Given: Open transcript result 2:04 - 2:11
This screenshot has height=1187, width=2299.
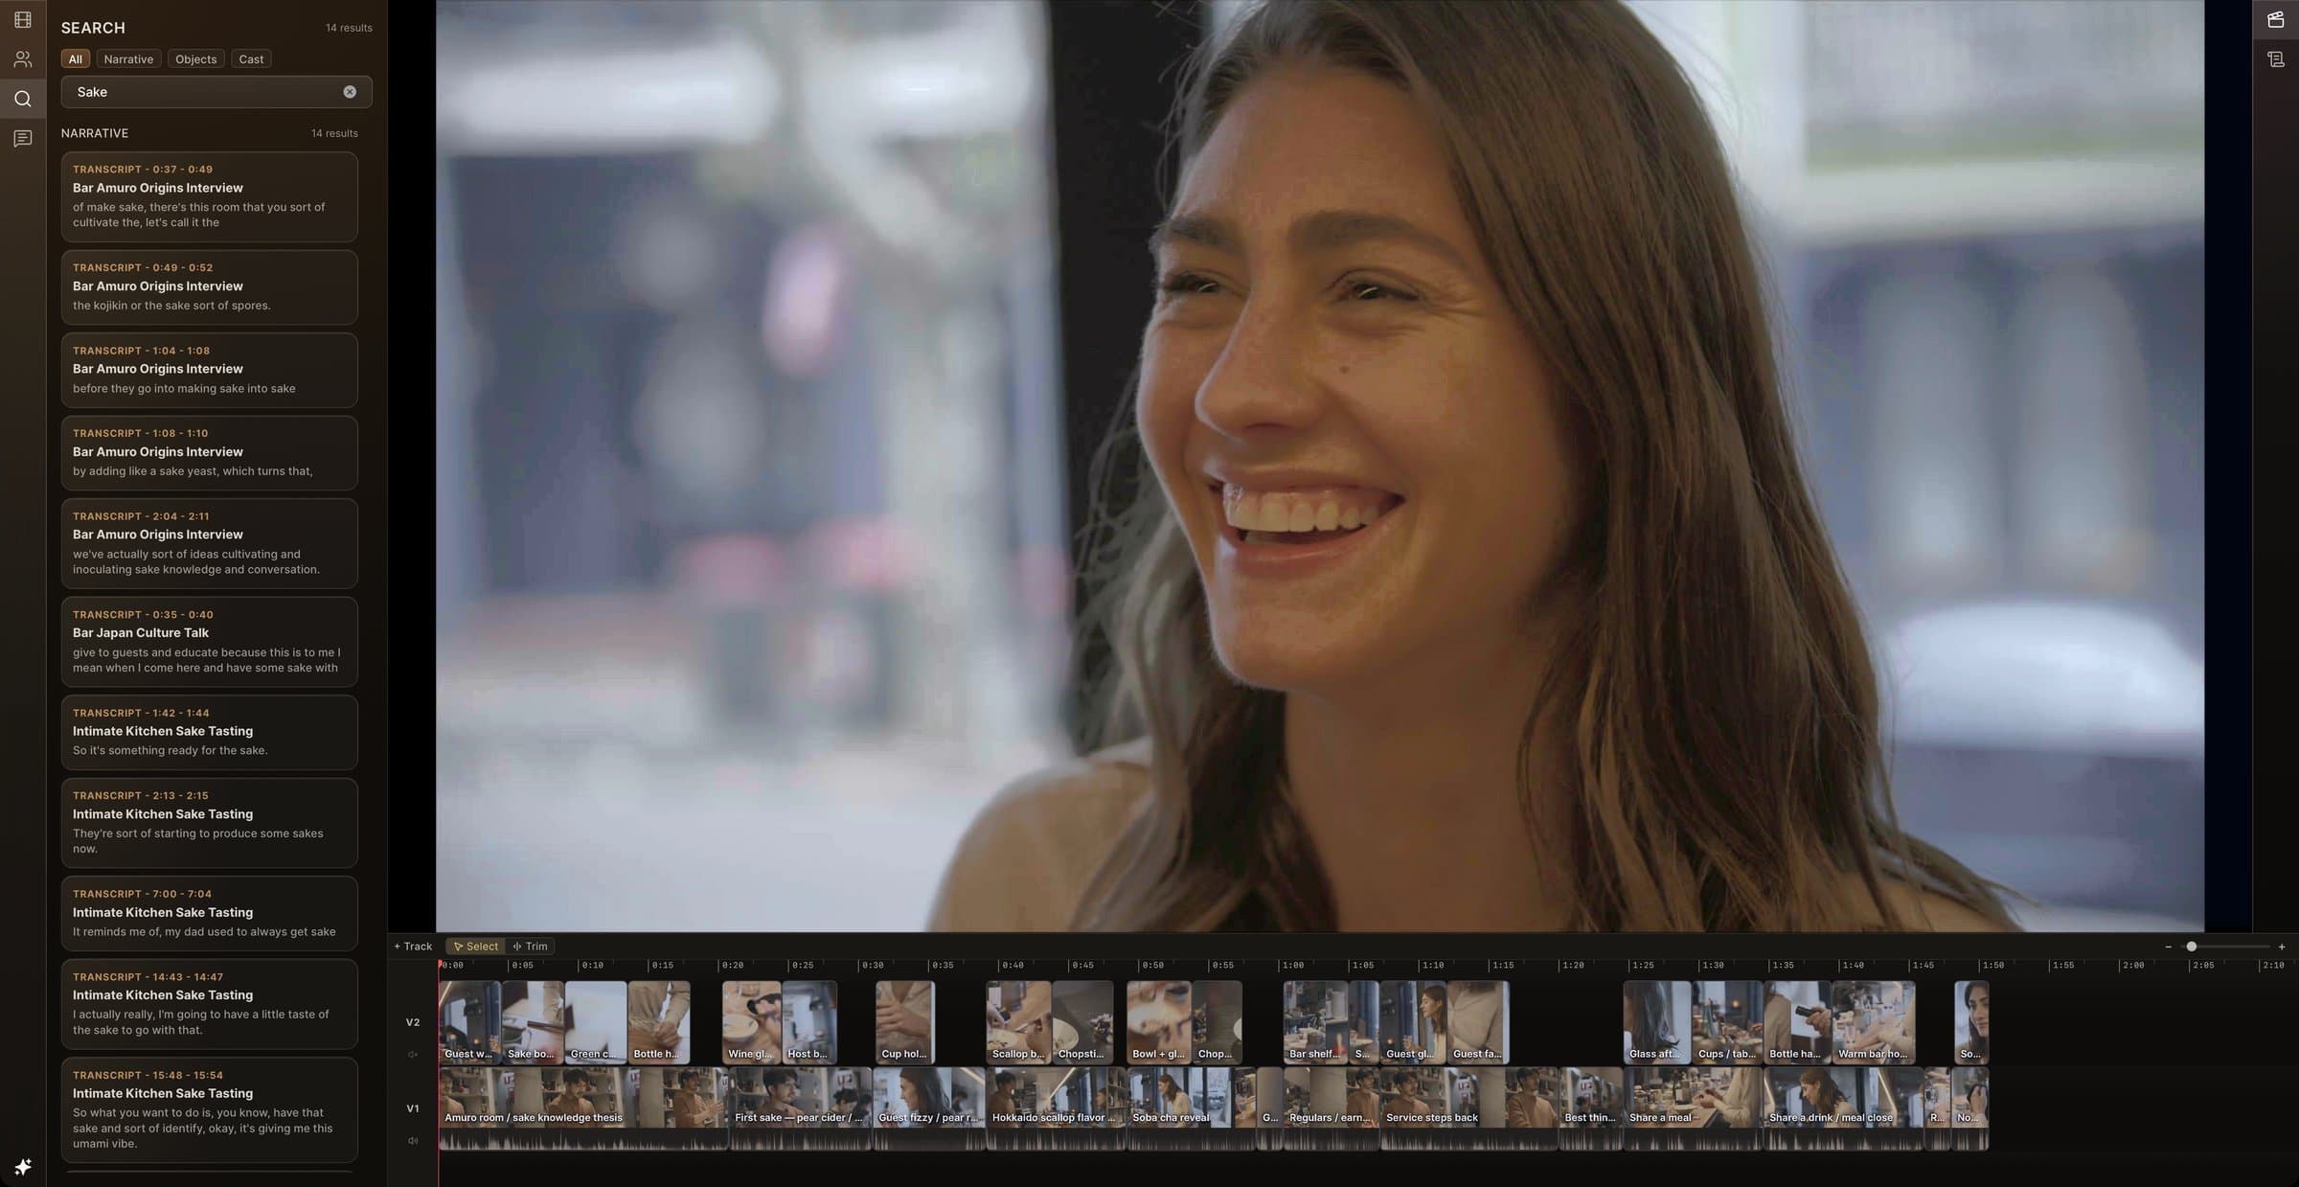Looking at the screenshot, I should coord(210,543).
